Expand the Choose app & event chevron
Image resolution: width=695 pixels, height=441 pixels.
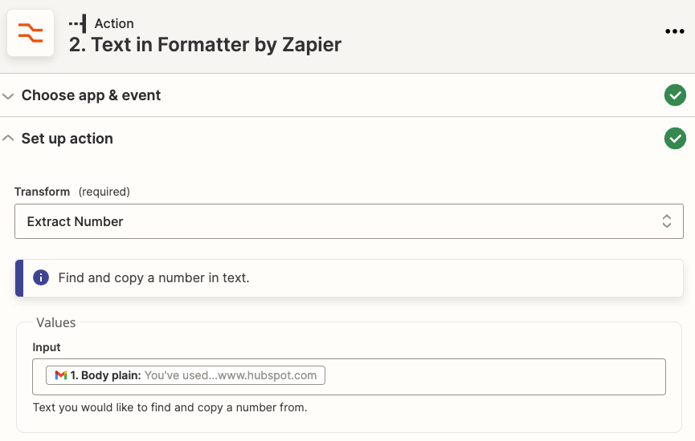[x=8, y=95]
